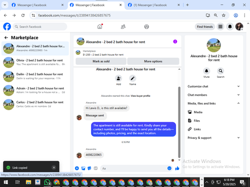Open site information icon in address bar
This screenshot has height=187, width=250.
click(33, 15)
